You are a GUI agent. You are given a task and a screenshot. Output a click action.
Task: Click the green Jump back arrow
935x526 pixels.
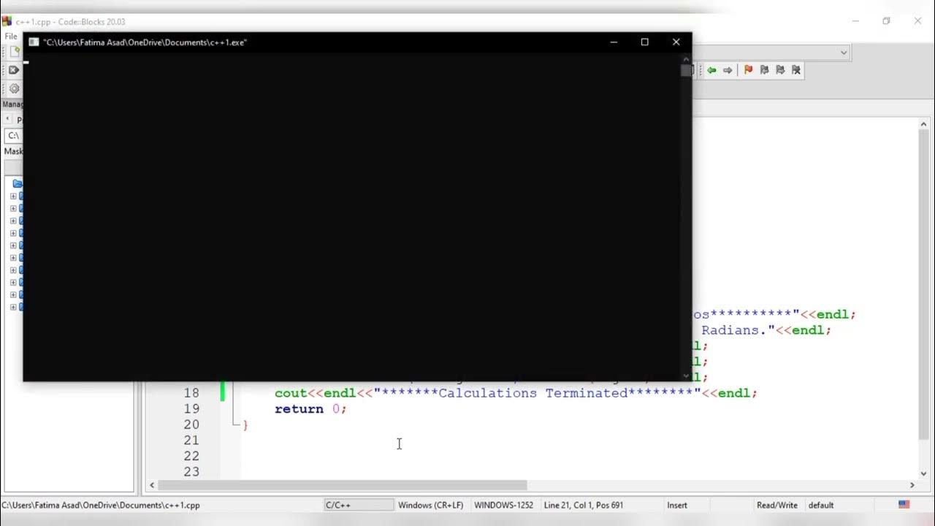[711, 70]
